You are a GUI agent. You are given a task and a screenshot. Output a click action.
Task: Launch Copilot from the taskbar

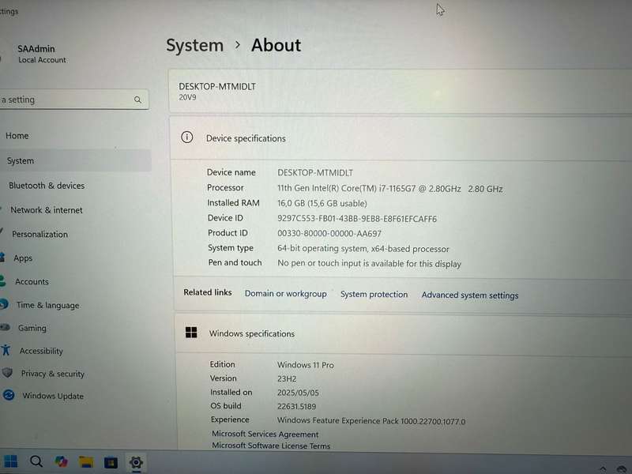(x=62, y=461)
